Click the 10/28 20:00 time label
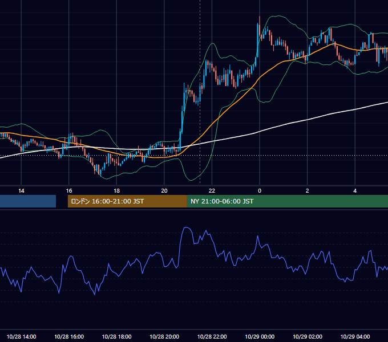This screenshot has width=388, height=342. [164, 336]
